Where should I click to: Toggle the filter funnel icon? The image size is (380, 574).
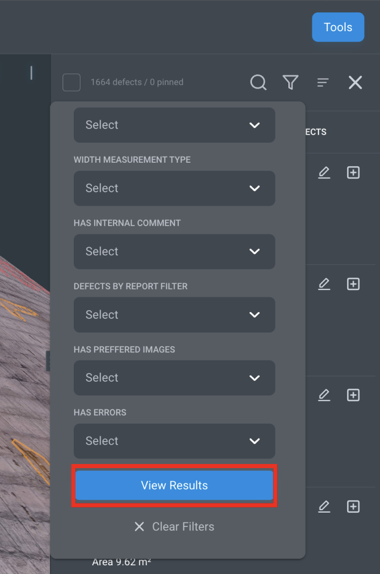(x=290, y=82)
